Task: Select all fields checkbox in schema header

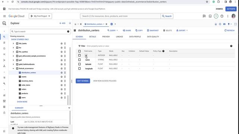Action: pyautogui.click(x=80, y=51)
